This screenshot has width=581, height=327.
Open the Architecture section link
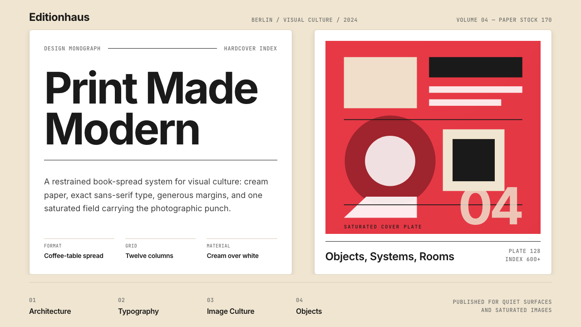[50, 312]
